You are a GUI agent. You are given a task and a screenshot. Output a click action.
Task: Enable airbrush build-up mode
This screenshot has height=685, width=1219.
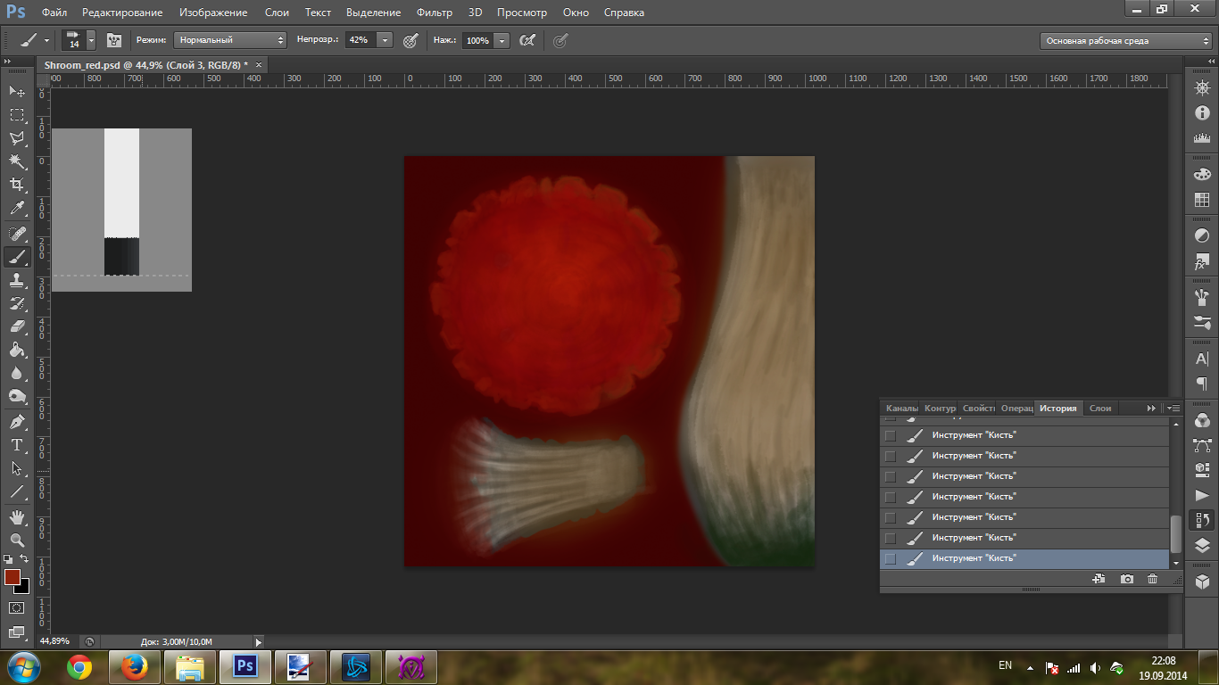point(527,40)
